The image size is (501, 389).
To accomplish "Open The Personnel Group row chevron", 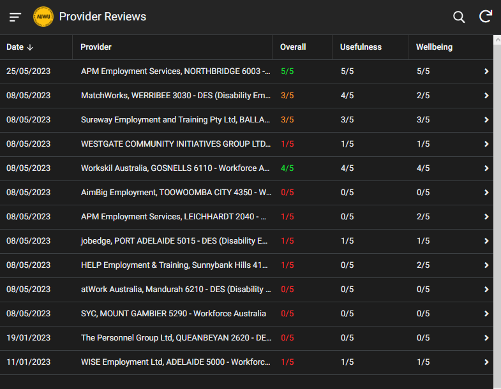I will [486, 338].
